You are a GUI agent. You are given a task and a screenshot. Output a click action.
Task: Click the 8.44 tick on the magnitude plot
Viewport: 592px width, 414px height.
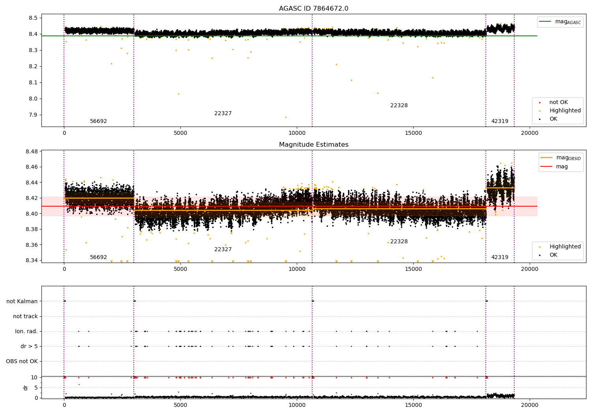(31, 183)
